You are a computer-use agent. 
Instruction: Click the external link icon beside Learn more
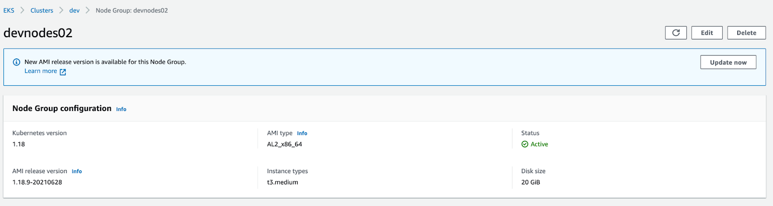(x=63, y=72)
